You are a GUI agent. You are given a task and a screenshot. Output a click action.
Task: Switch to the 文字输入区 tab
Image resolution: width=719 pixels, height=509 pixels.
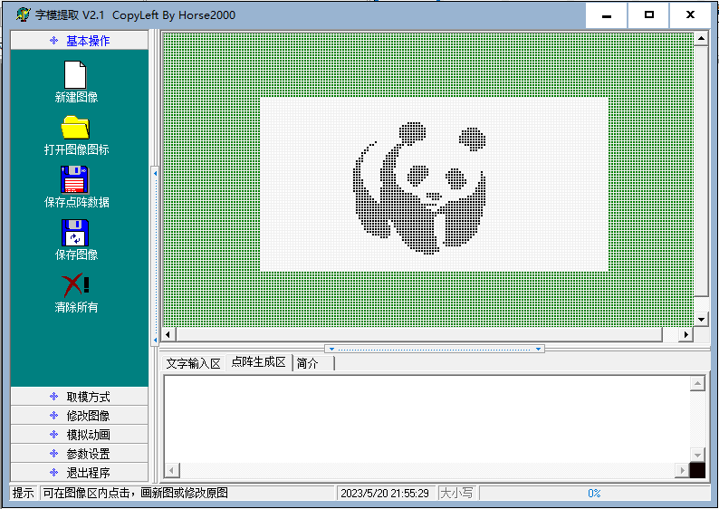pyautogui.click(x=194, y=364)
